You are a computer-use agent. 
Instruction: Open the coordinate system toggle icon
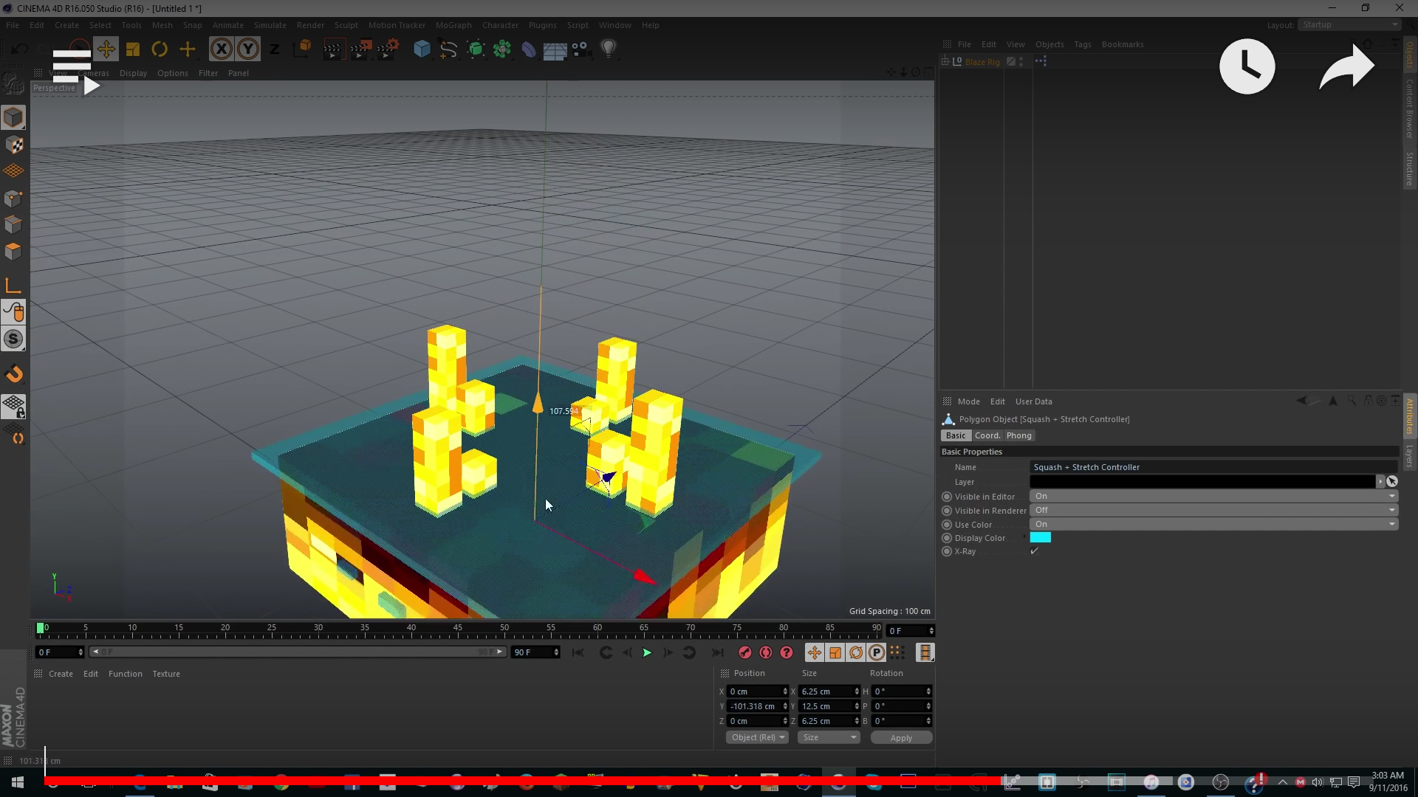(302, 49)
